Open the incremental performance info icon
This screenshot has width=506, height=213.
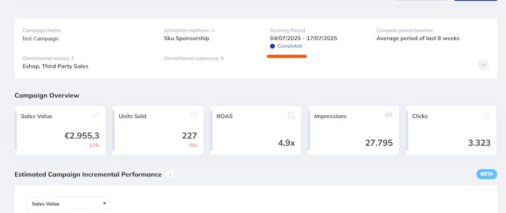point(170,174)
